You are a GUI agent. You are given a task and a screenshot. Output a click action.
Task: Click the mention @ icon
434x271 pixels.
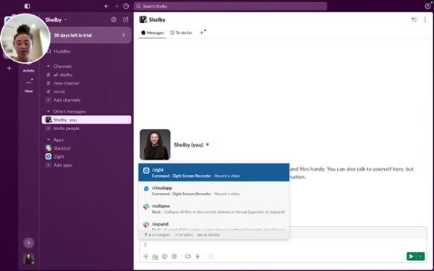pyautogui.click(x=174, y=257)
